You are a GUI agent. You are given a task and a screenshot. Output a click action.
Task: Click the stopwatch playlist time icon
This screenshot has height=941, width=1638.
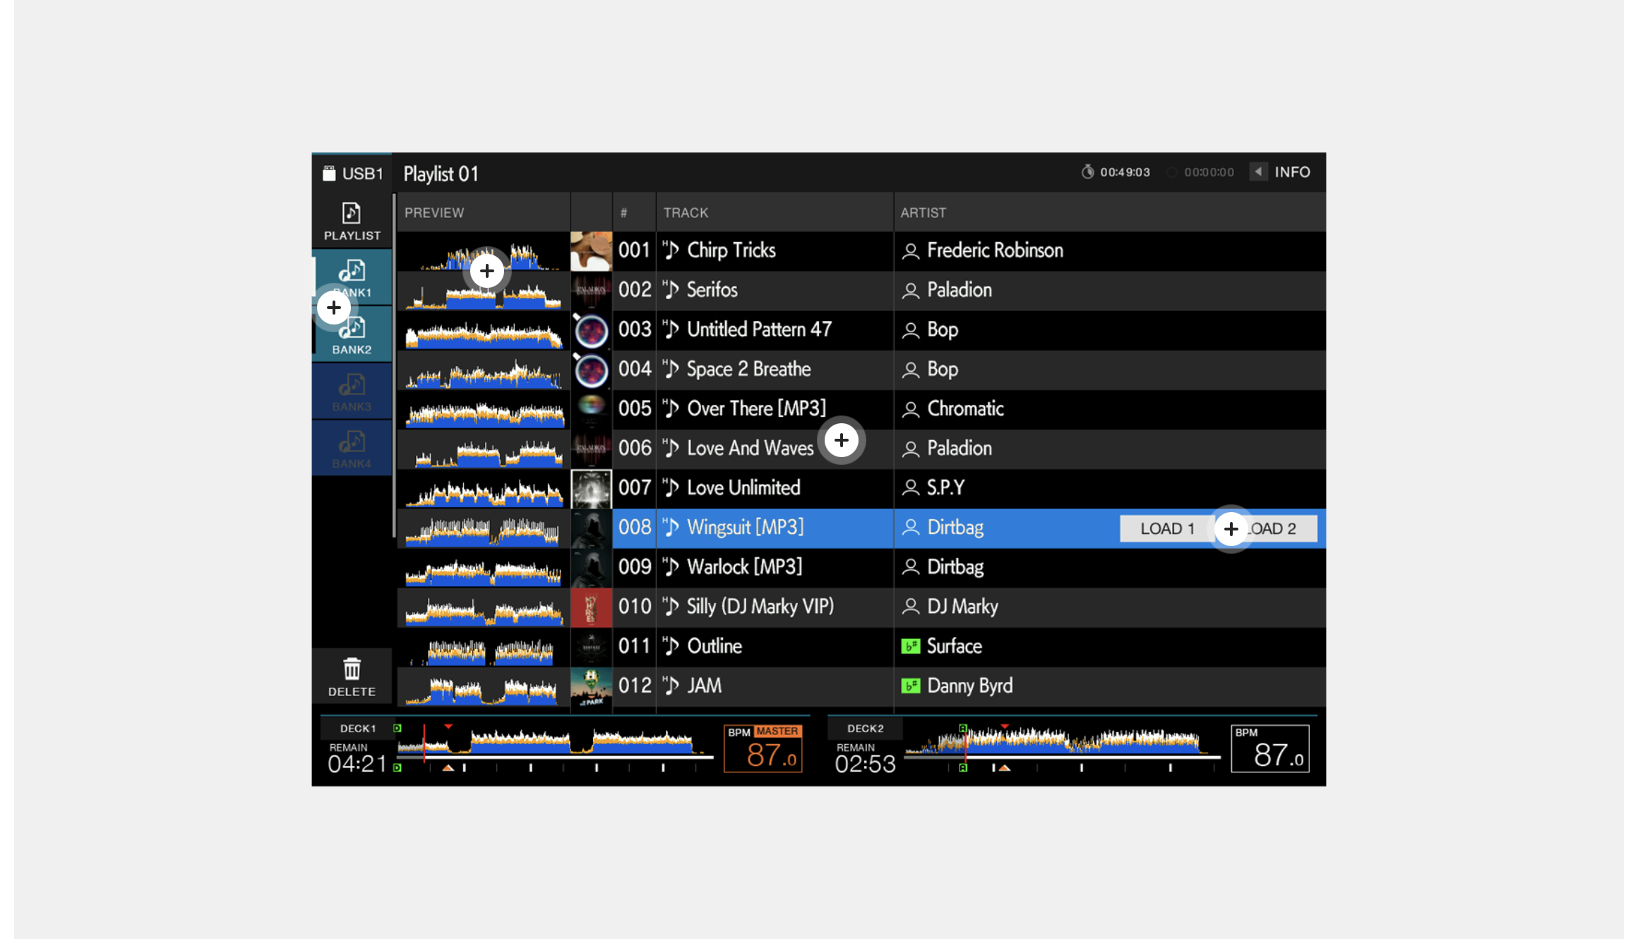1087,171
